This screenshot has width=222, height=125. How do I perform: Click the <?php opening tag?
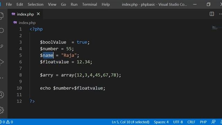(x=36, y=29)
